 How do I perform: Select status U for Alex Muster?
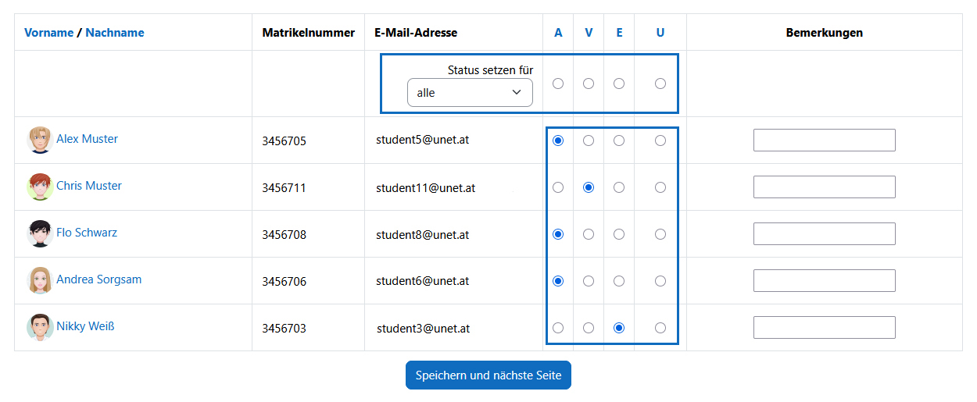pyautogui.click(x=660, y=141)
